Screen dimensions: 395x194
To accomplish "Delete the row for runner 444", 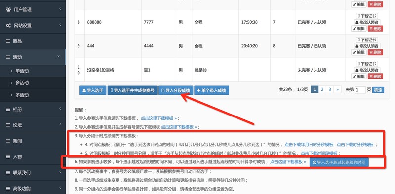I will (375, 52).
